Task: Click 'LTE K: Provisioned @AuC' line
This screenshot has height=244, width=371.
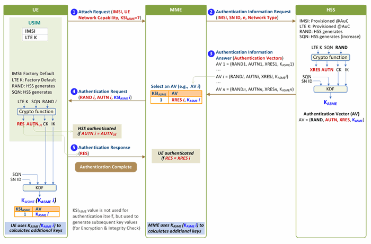Action: tap(324, 26)
